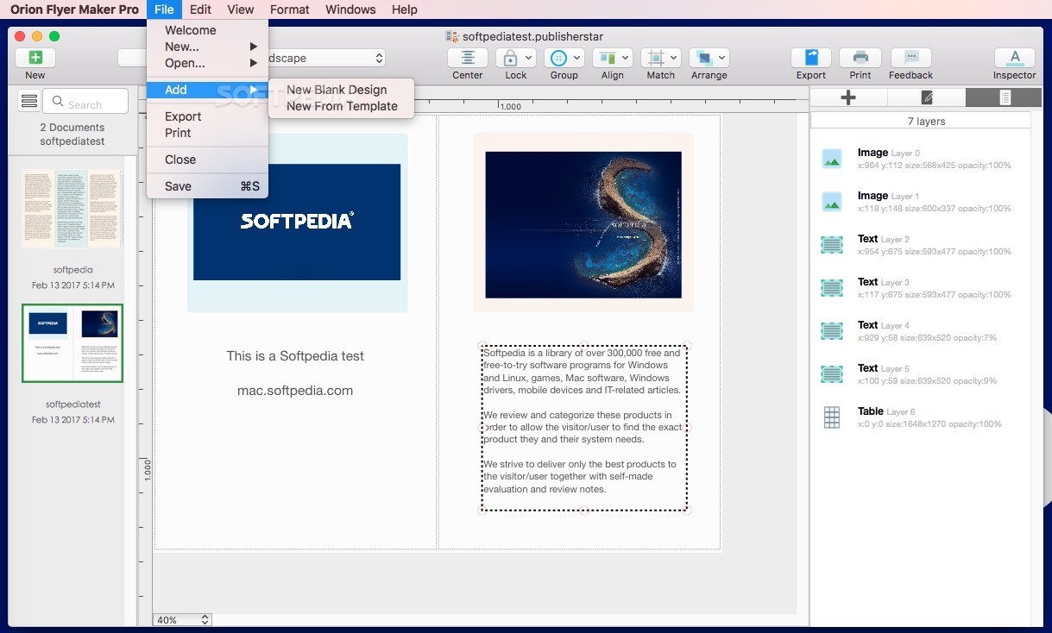Open the Align dropdown arrow
This screenshot has height=633, width=1052.
click(625, 58)
